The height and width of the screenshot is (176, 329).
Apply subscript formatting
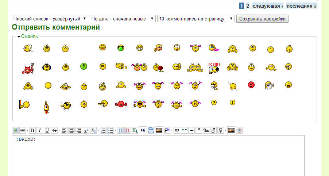pyautogui.click(x=93, y=130)
